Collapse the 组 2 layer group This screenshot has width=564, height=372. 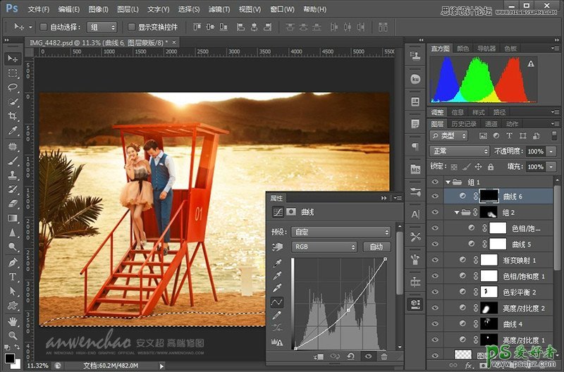click(456, 213)
